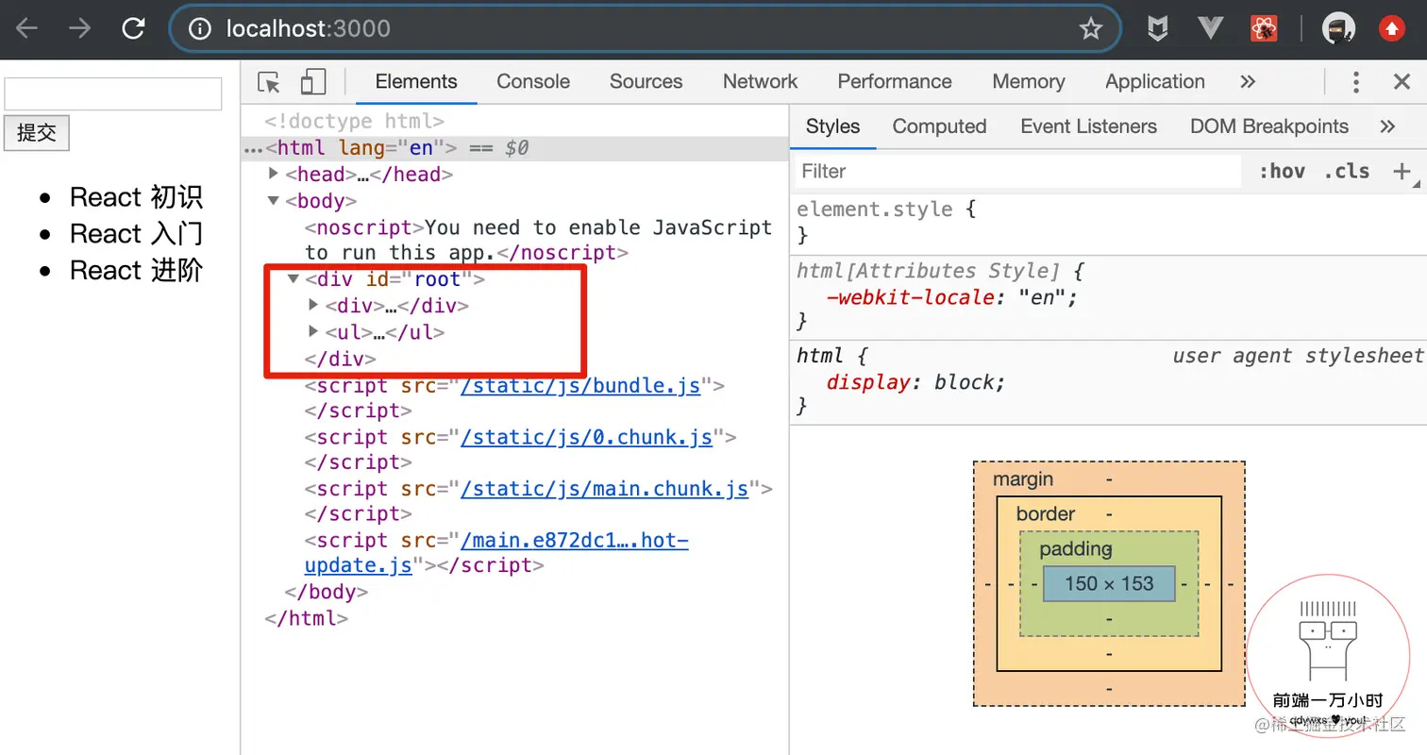Click the element.style rule block
This screenshot has height=755, width=1427.
(1108, 222)
